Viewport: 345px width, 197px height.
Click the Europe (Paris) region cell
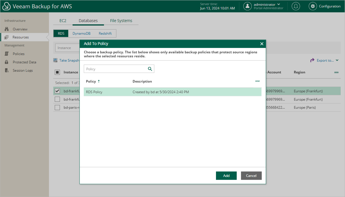pyautogui.click(x=305, y=108)
